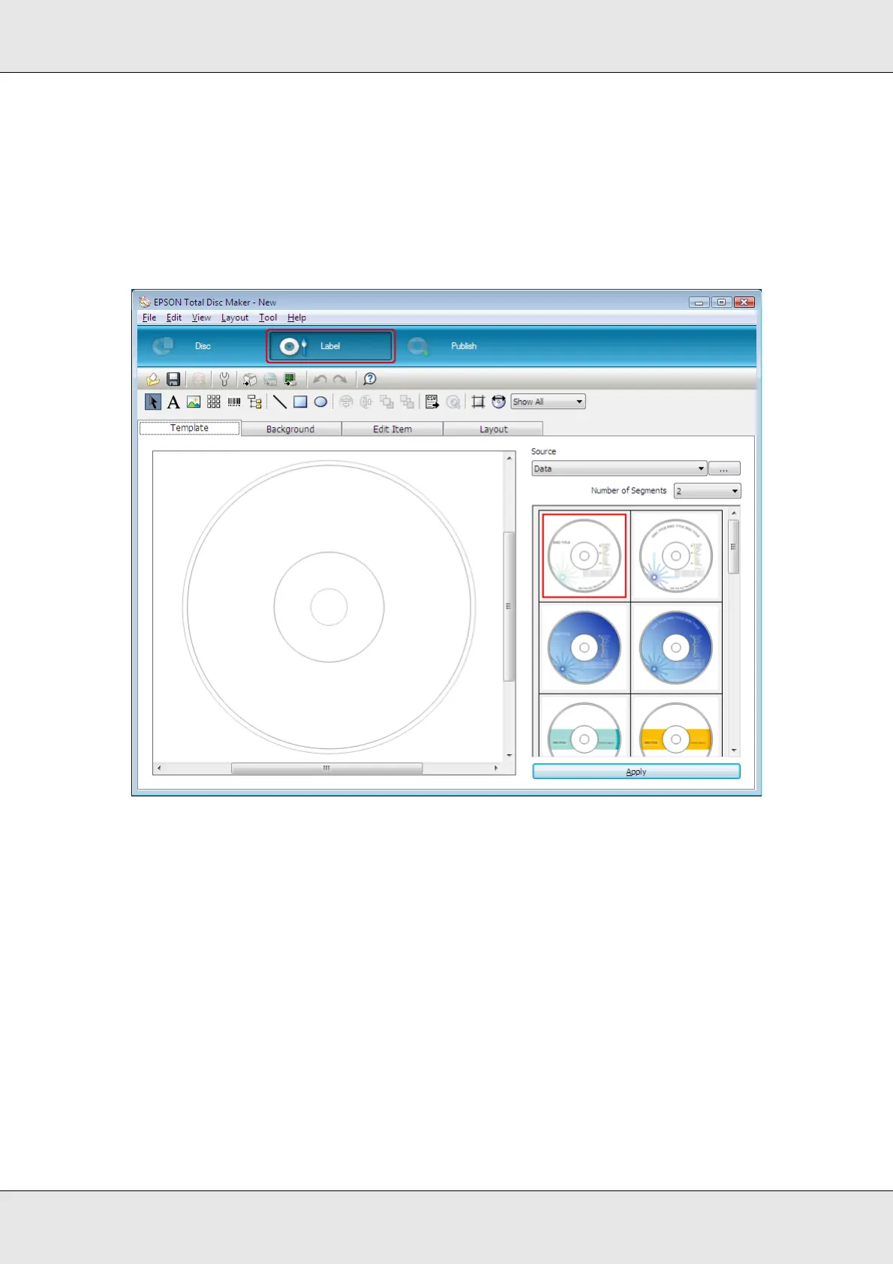Select the ellipse shape tool
The width and height of the screenshot is (893, 1264).
(x=320, y=402)
